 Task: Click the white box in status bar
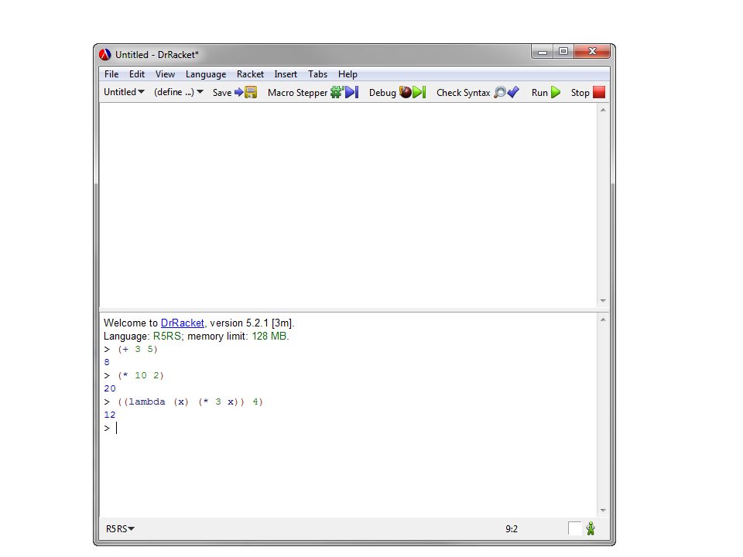(574, 528)
